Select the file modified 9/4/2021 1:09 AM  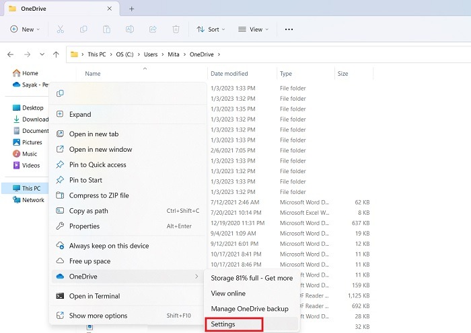point(290,234)
